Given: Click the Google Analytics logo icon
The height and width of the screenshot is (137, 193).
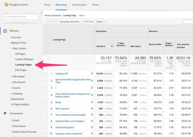Looking at the screenshot, I should [x=6, y=5].
